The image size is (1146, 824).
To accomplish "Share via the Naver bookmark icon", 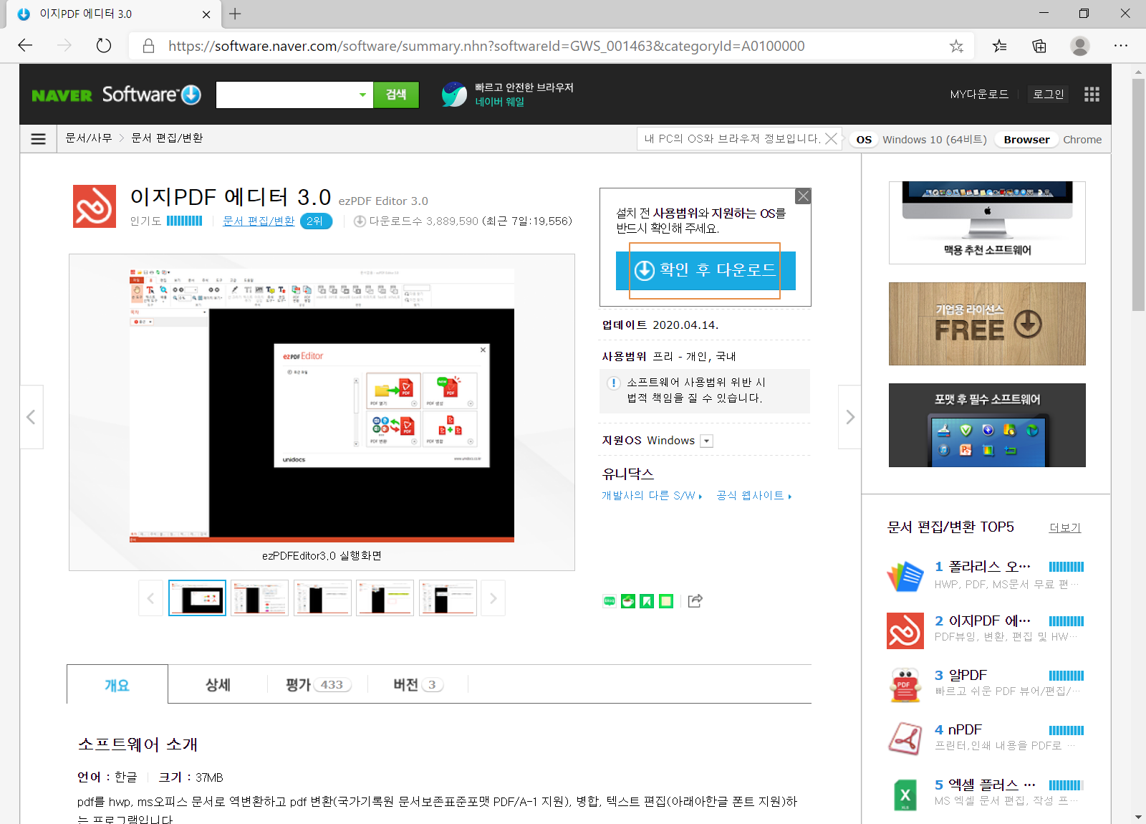I will [x=647, y=601].
